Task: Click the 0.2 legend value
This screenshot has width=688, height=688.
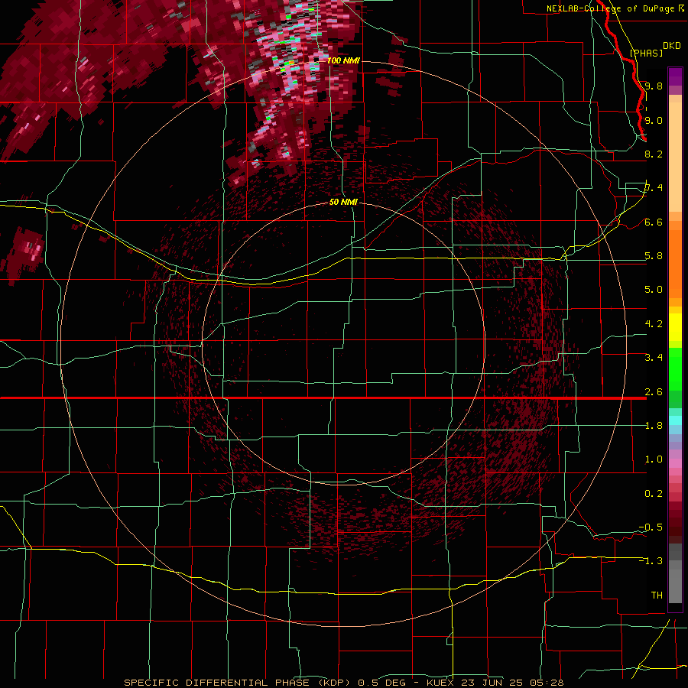Action: tap(654, 493)
